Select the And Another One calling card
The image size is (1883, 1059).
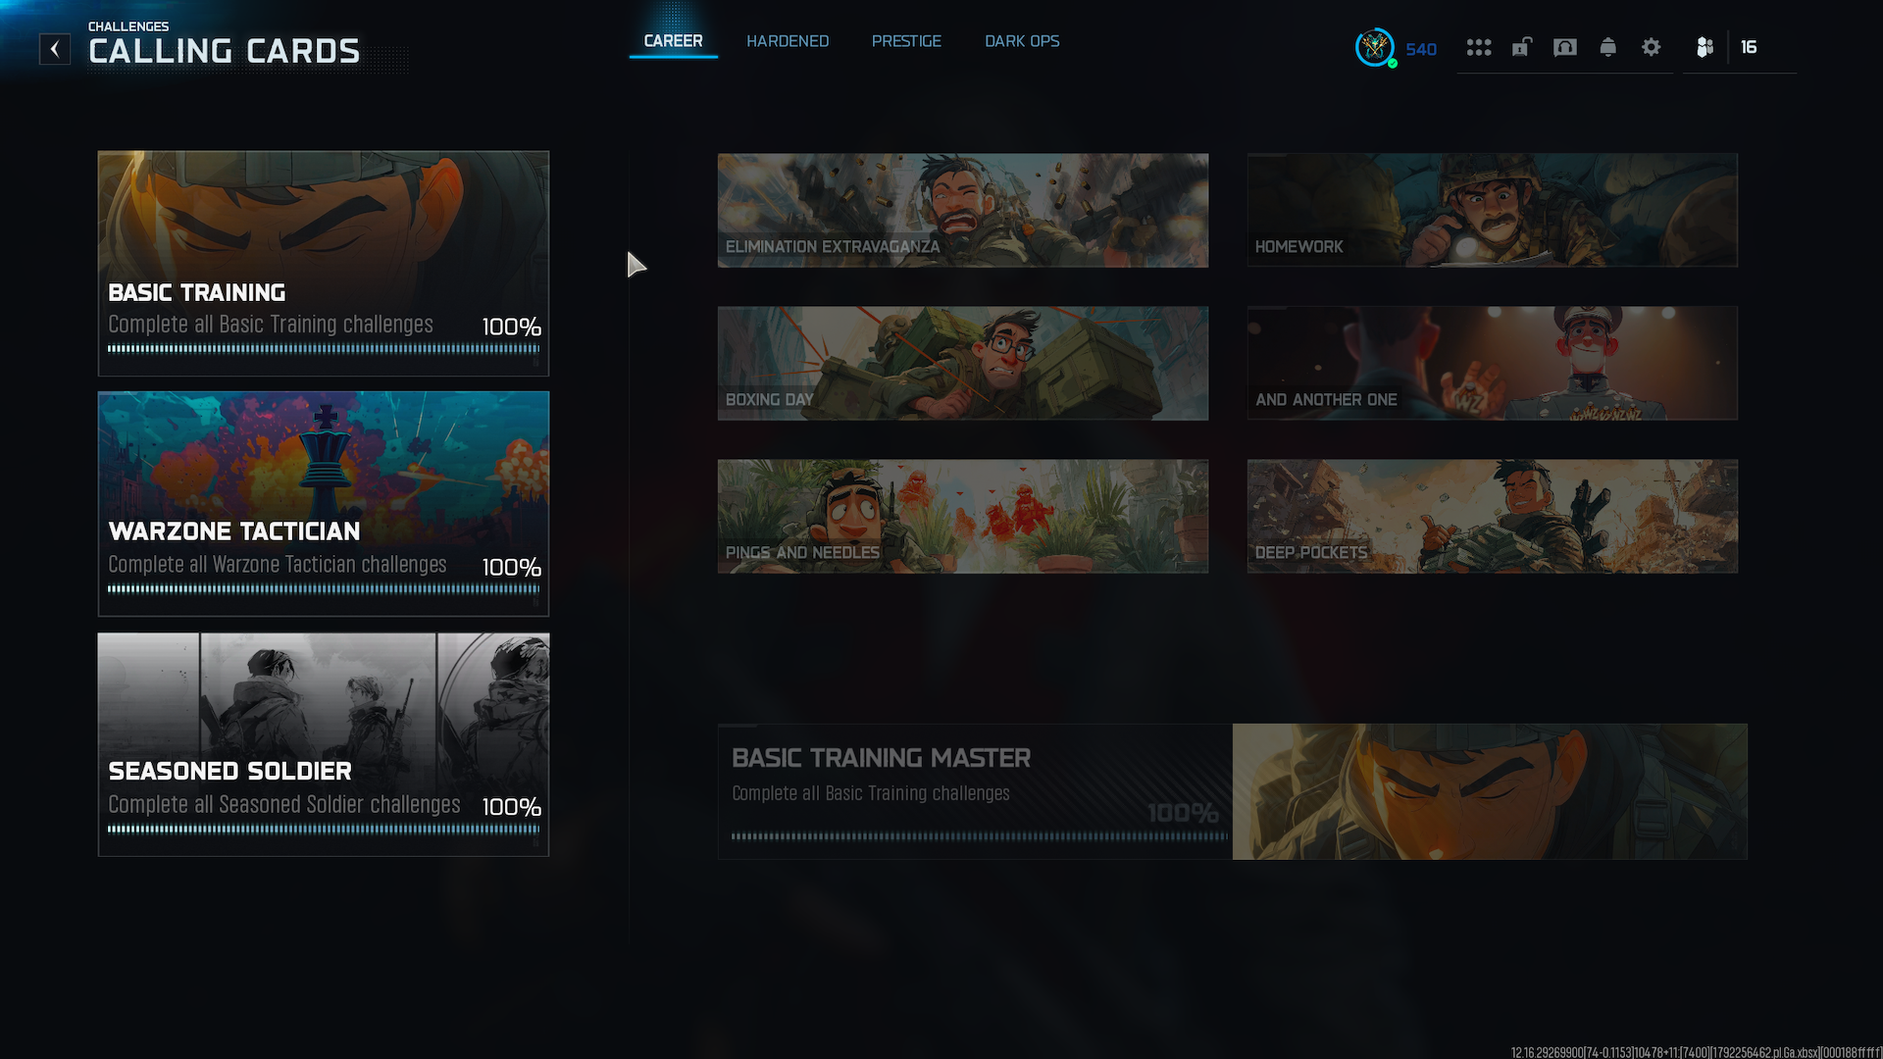1493,363
